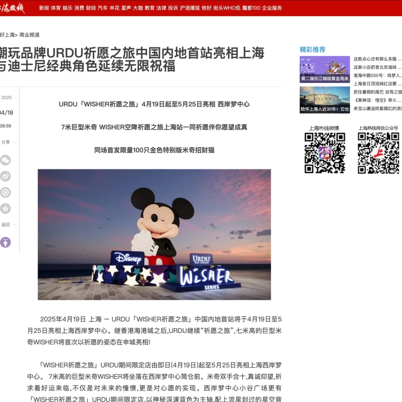Open the 申花 nav link
The width and height of the screenshot is (402, 402).
click(114, 8)
